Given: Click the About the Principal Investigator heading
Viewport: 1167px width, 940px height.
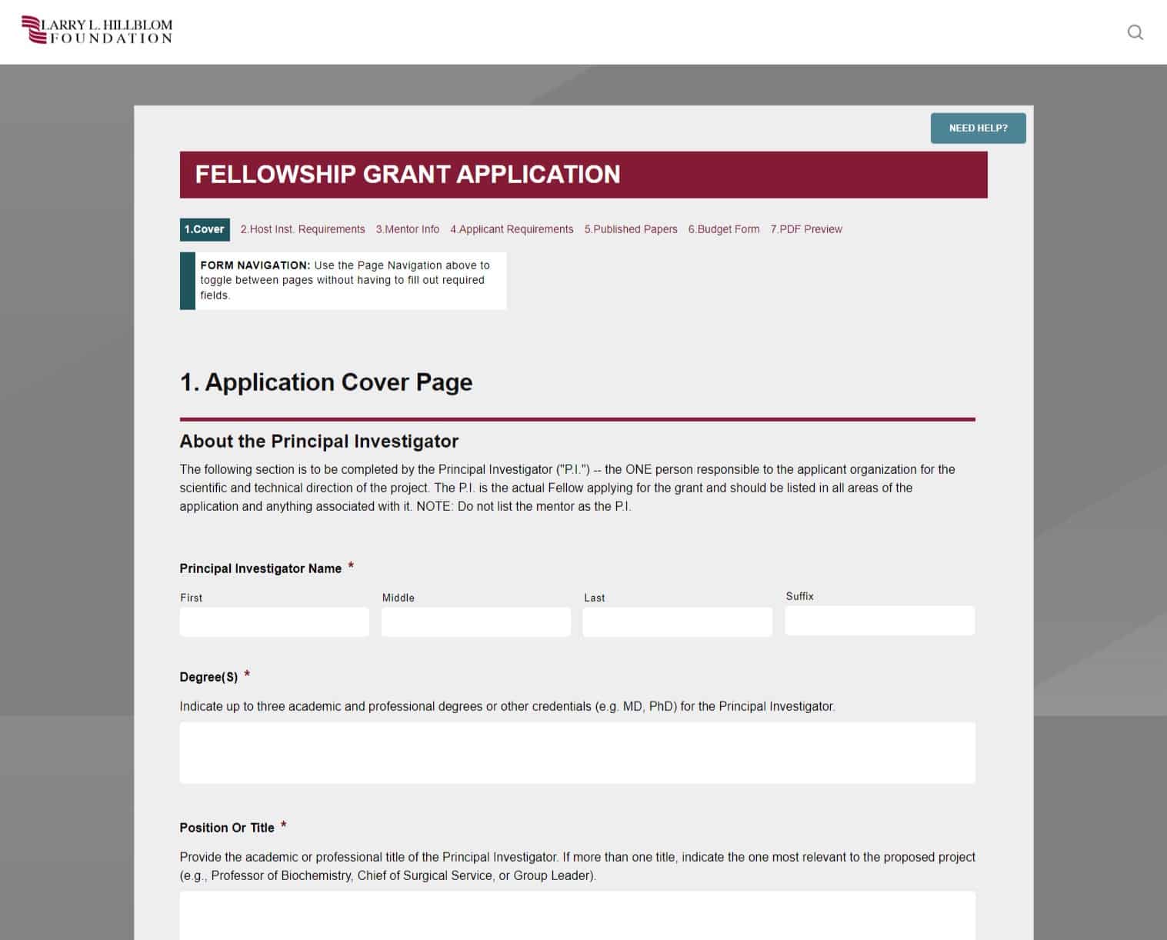Looking at the screenshot, I should pyautogui.click(x=318, y=441).
